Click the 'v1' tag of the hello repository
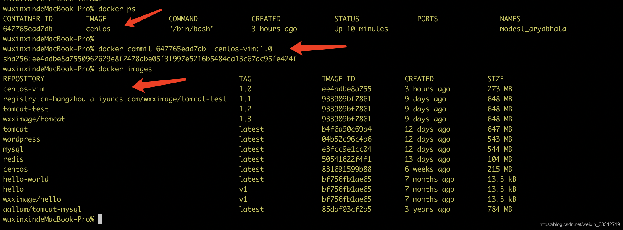This screenshot has width=623, height=230. tap(243, 189)
